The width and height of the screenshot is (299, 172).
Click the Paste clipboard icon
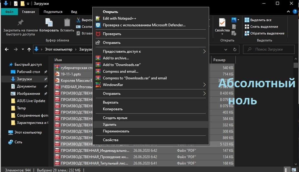point(67,23)
